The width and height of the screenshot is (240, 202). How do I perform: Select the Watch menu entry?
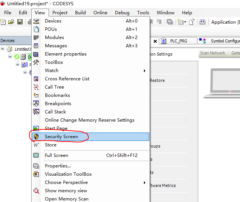[90, 71]
